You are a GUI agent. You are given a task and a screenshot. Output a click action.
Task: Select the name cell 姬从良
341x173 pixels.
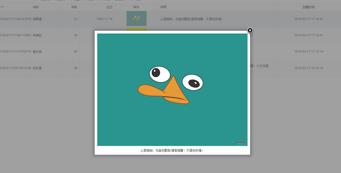click(x=37, y=52)
